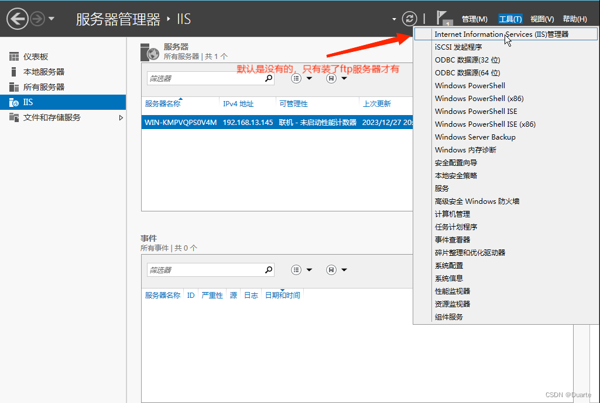Image resolution: width=600 pixels, height=403 pixels.
Task: Open the events list options dropdown arrow
Action: (x=309, y=270)
